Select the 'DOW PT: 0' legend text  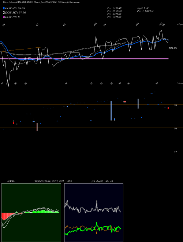click(x=12, y=17)
